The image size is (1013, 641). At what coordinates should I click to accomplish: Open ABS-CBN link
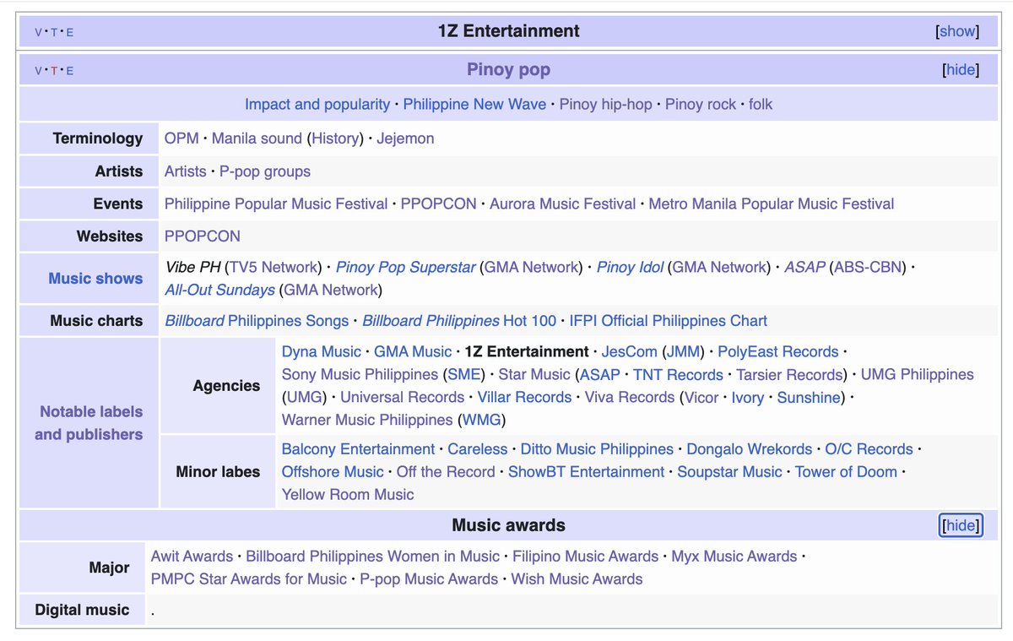click(x=869, y=268)
